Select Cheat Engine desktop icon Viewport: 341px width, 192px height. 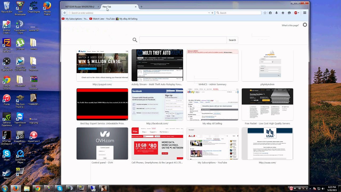[34, 7]
